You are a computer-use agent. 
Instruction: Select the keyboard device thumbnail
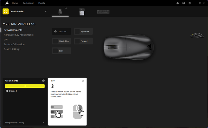pyautogui.click(x=103, y=12)
